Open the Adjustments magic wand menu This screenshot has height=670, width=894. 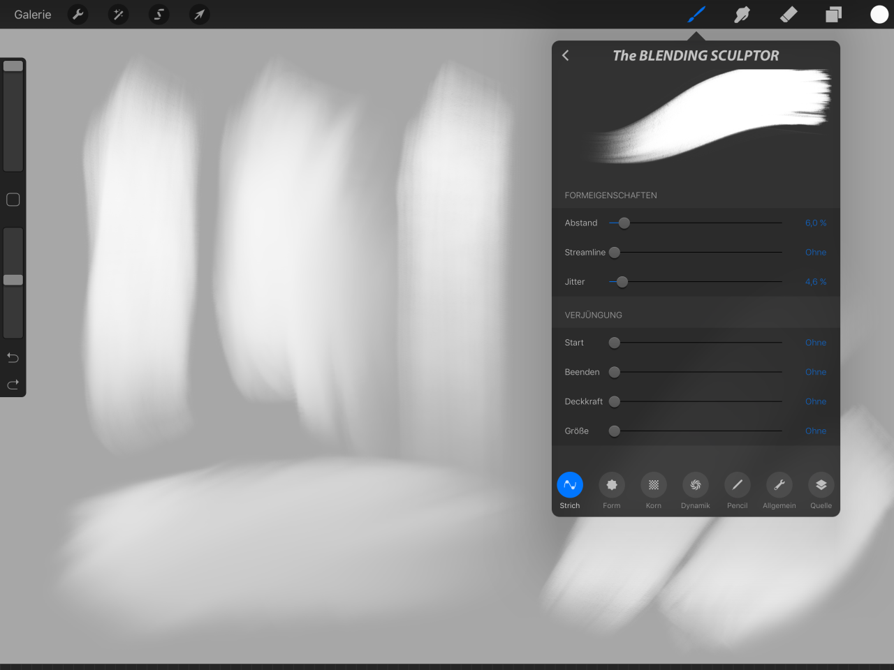point(119,15)
